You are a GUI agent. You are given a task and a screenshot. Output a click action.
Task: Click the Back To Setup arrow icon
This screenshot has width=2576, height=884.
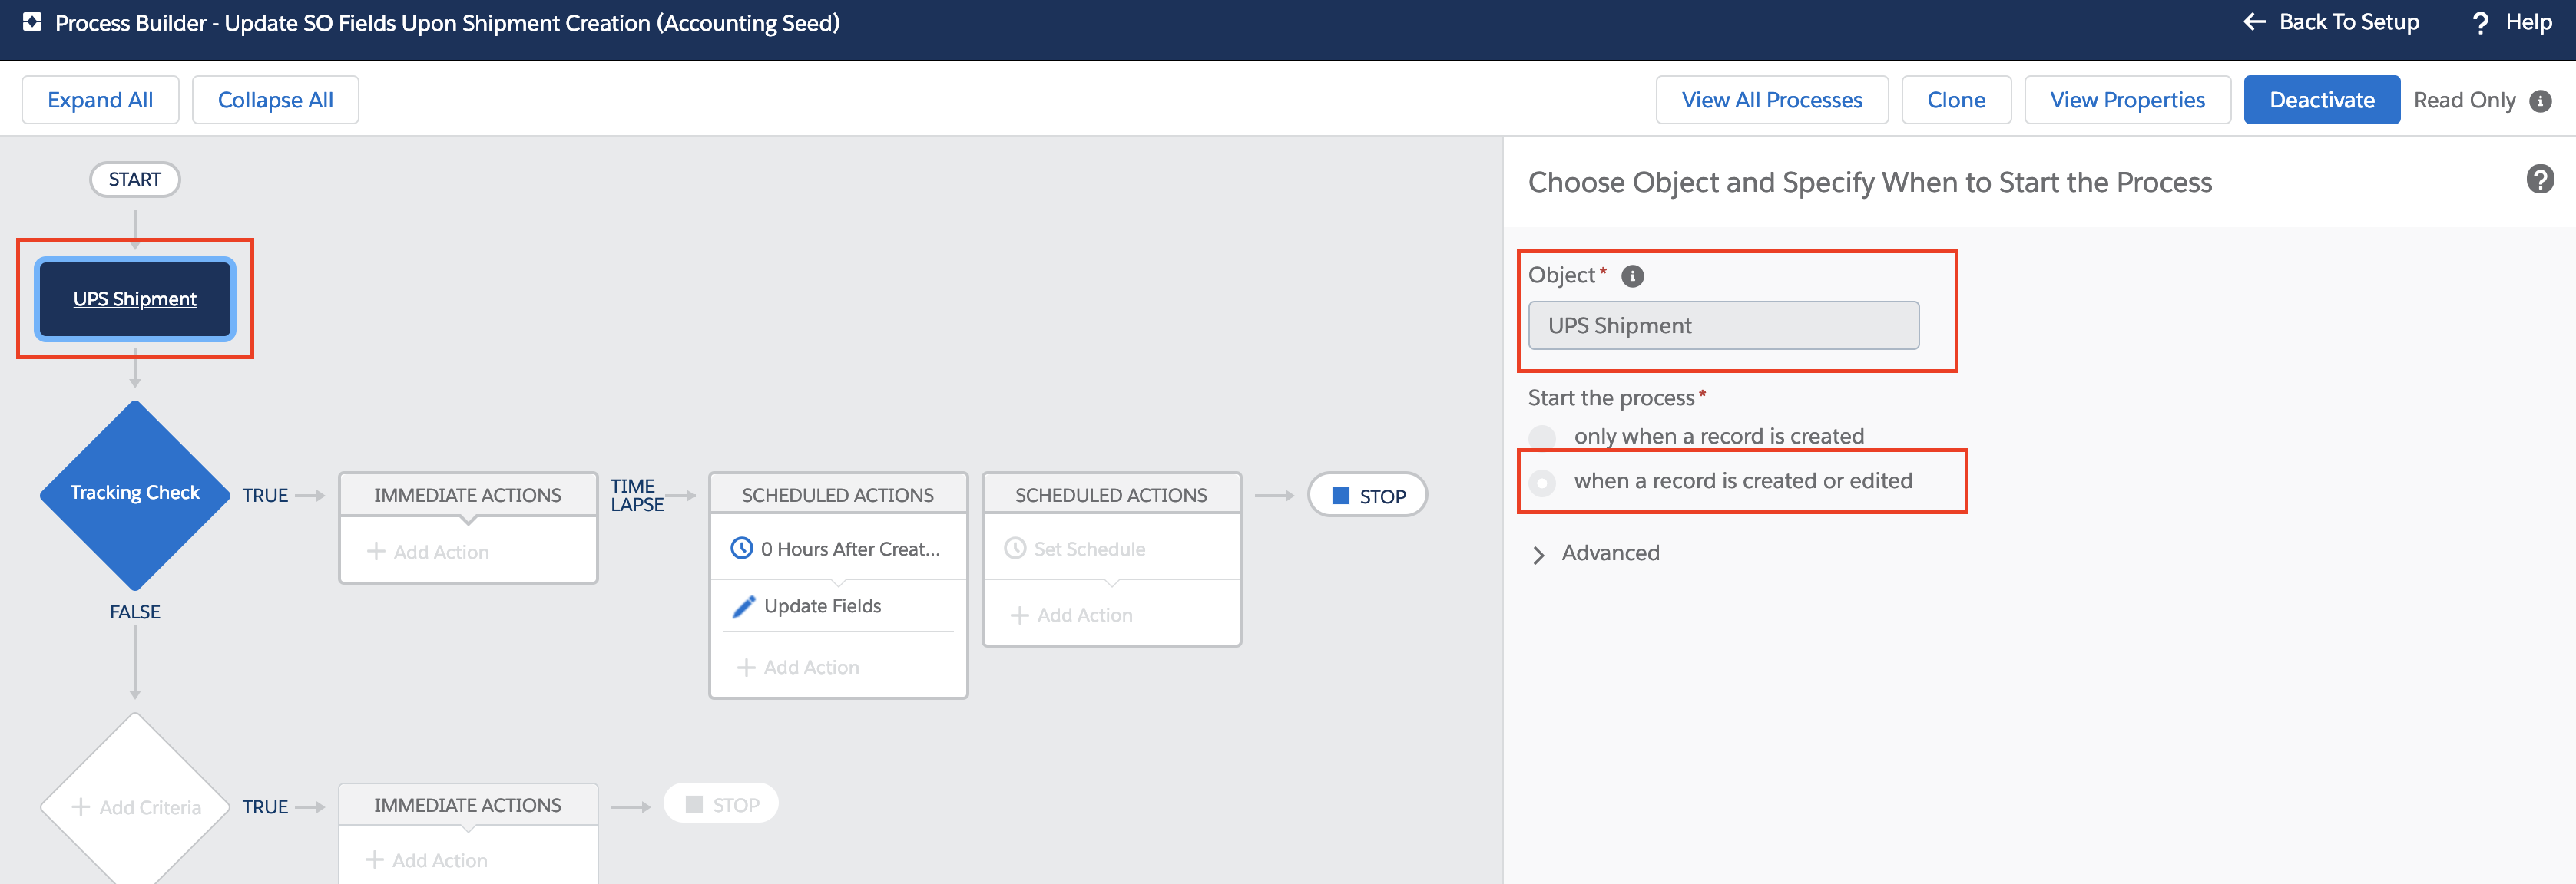(x=2254, y=22)
